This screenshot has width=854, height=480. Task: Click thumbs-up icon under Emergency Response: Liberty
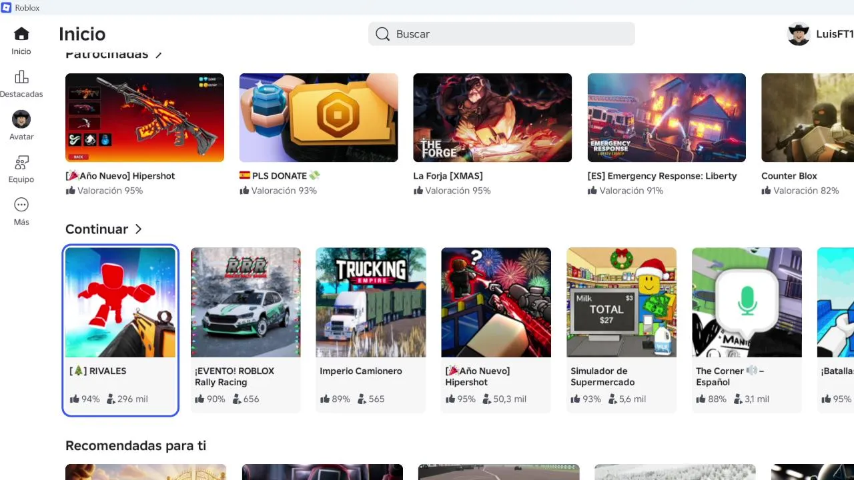592,191
